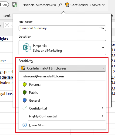The image size is (115, 135).
Task: Click the green checkmark beside Confidential
Action: 25,108
